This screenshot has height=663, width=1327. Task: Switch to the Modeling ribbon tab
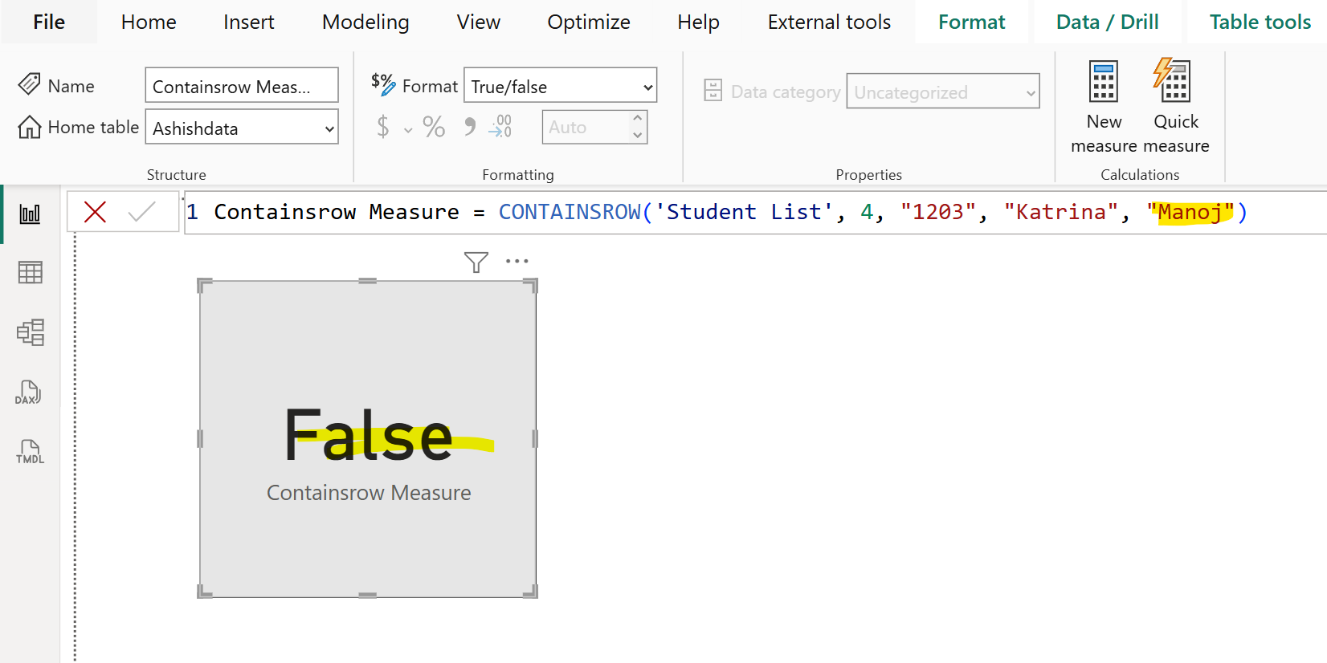365,22
